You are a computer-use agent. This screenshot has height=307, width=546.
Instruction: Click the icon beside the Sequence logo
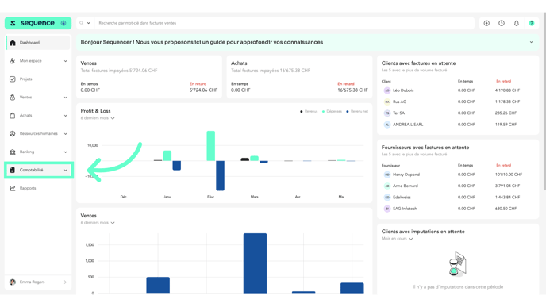[63, 23]
